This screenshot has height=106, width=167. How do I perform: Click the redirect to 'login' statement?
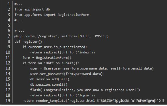(63, 95)
